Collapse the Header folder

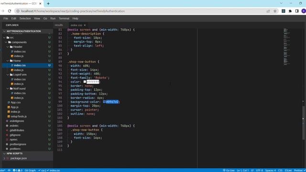point(8,47)
